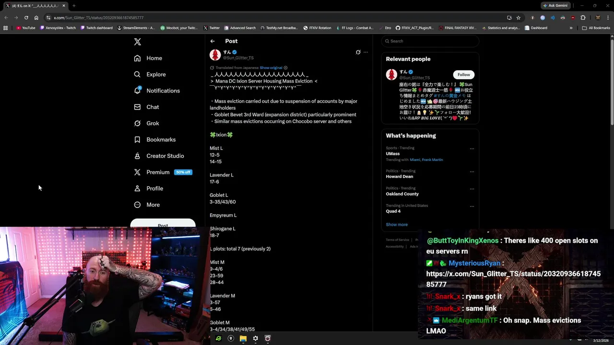This screenshot has width=614, height=345.
Task: Open File Explorer from the taskbar
Action: click(243, 338)
